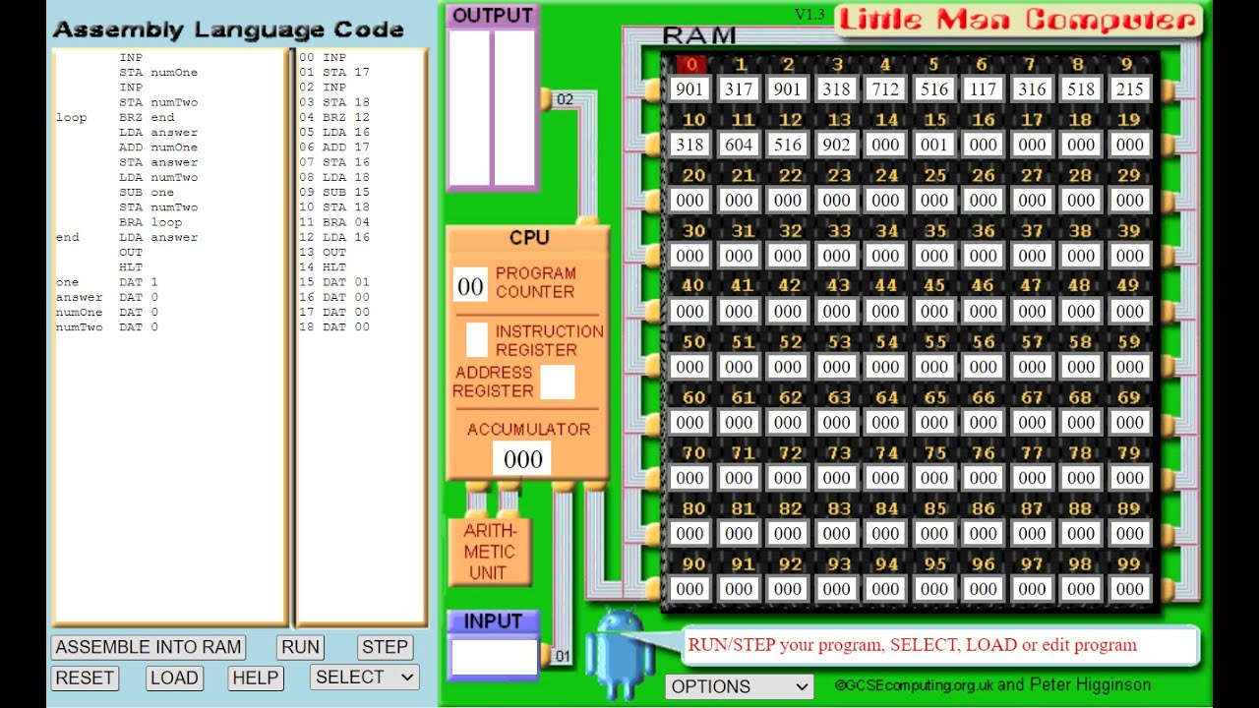
Task: Select RAM cell 3 containing 318
Action: click(836, 89)
